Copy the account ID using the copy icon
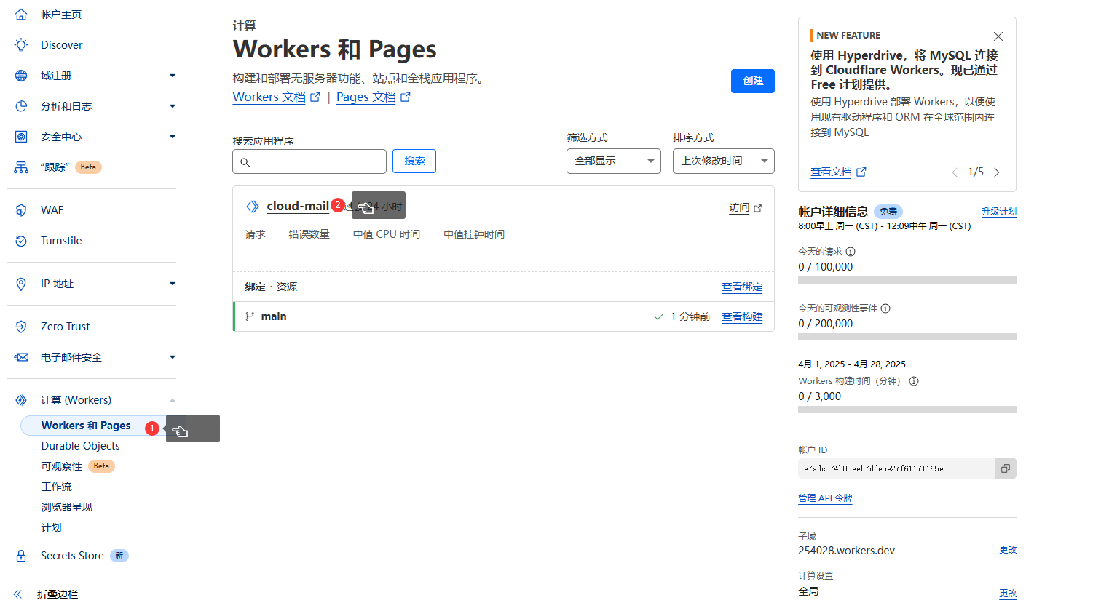The image size is (1109, 611). pyautogui.click(x=1005, y=468)
